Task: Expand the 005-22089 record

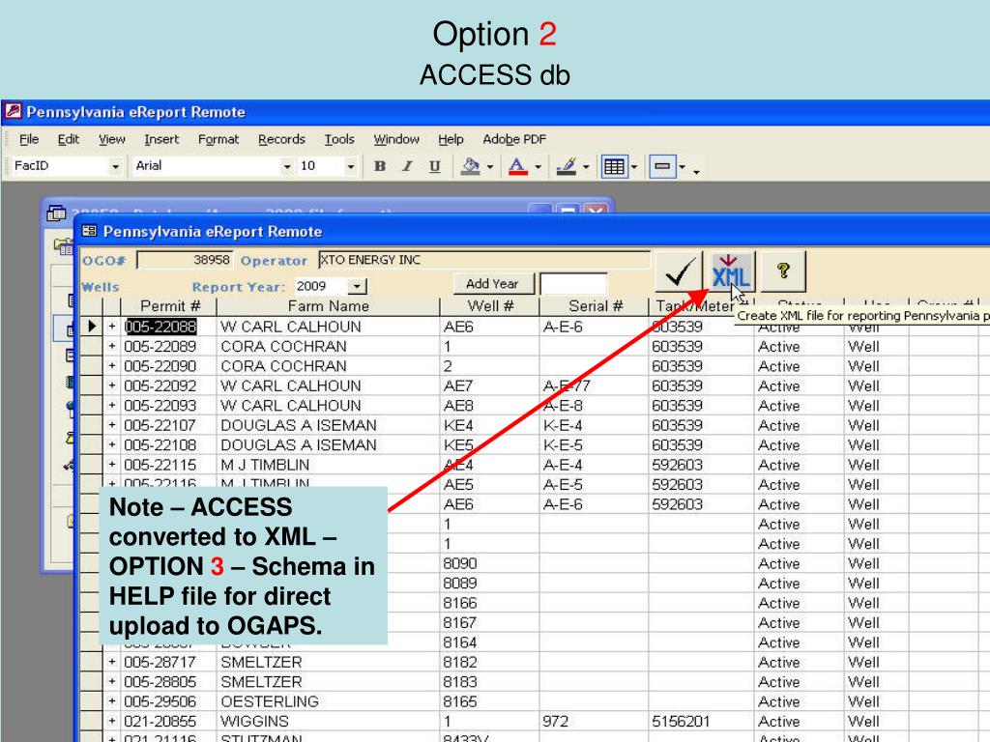Action: click(x=112, y=346)
